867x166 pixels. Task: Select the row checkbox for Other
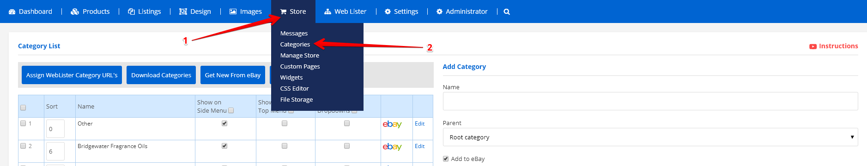pyautogui.click(x=23, y=123)
